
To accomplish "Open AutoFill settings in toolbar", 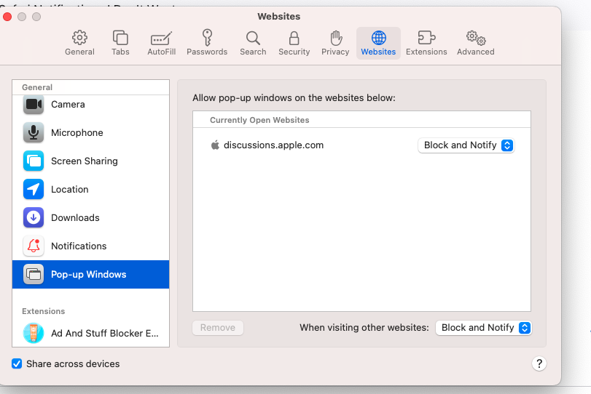I will [x=161, y=43].
